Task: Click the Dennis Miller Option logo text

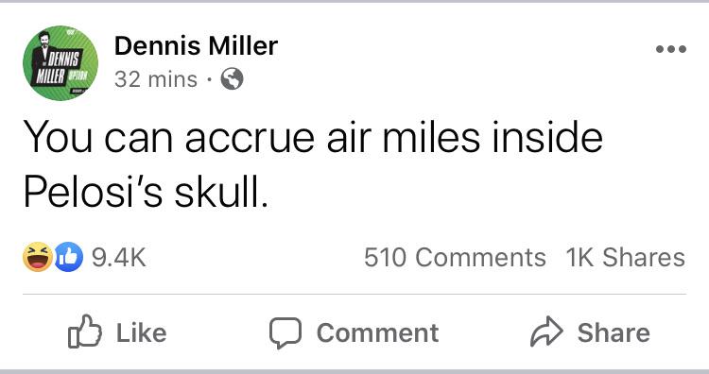Action: 58,68
